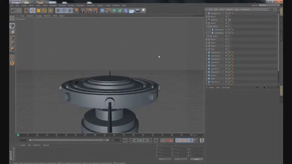Image resolution: width=292 pixels, height=164 pixels.
Task: Toggle scale keyframe recording button
Action: click(182, 140)
